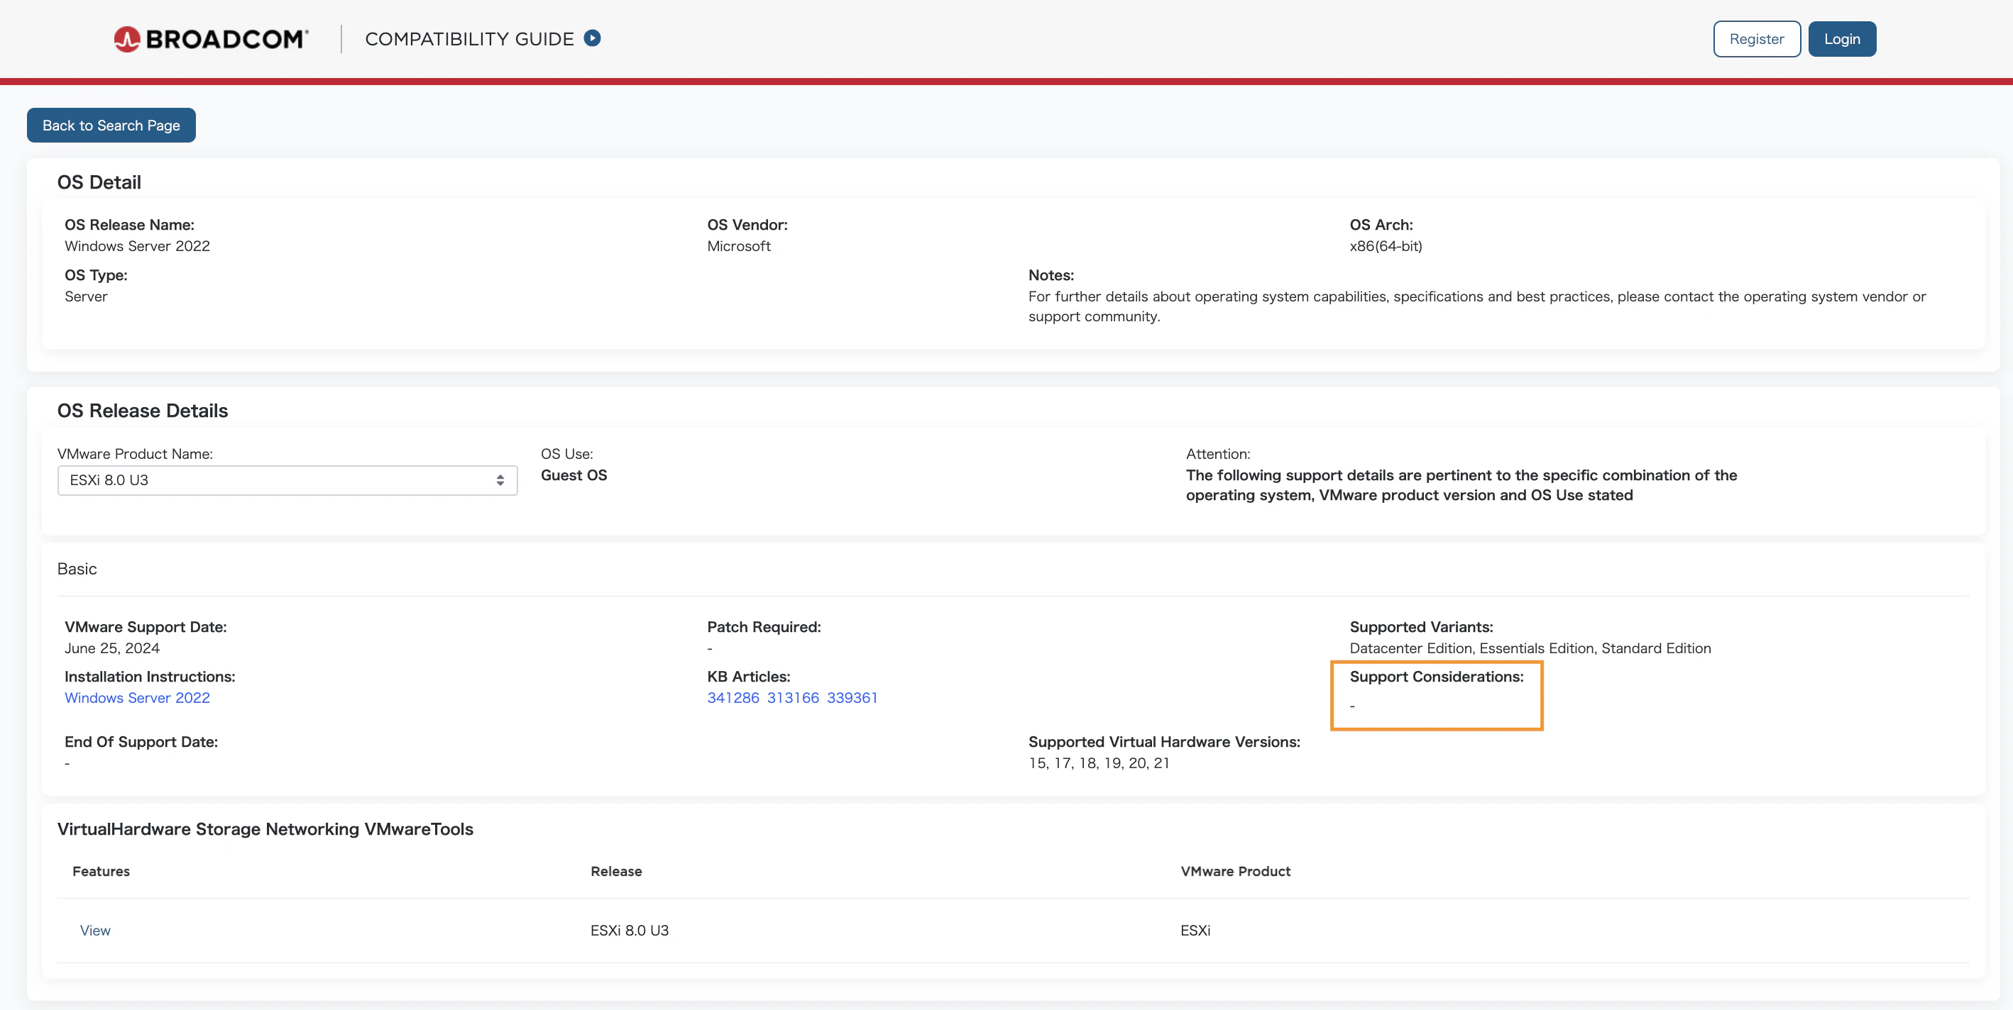Click the OS Vendor value Microsoft
Viewport: 2013px width, 1010px height.
(x=739, y=246)
